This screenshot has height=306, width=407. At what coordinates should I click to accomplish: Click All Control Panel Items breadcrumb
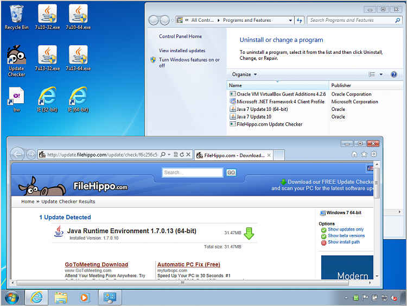click(202, 20)
